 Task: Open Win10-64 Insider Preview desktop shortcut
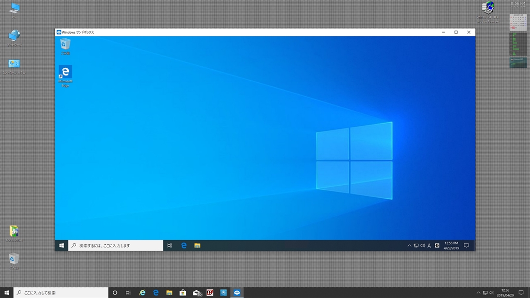pyautogui.click(x=488, y=12)
